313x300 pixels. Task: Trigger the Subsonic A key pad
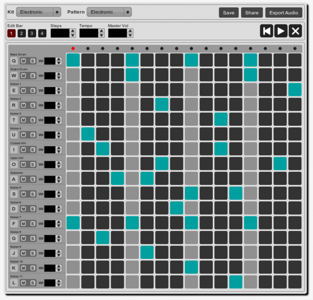(14, 179)
